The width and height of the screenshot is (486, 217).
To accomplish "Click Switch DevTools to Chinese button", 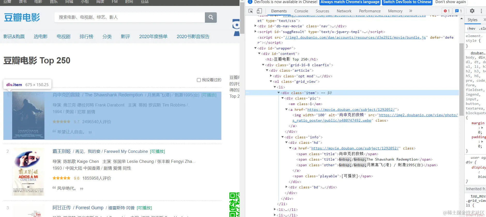I will click(407, 2).
